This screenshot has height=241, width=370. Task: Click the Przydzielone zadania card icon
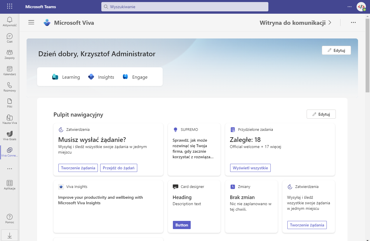click(233, 130)
